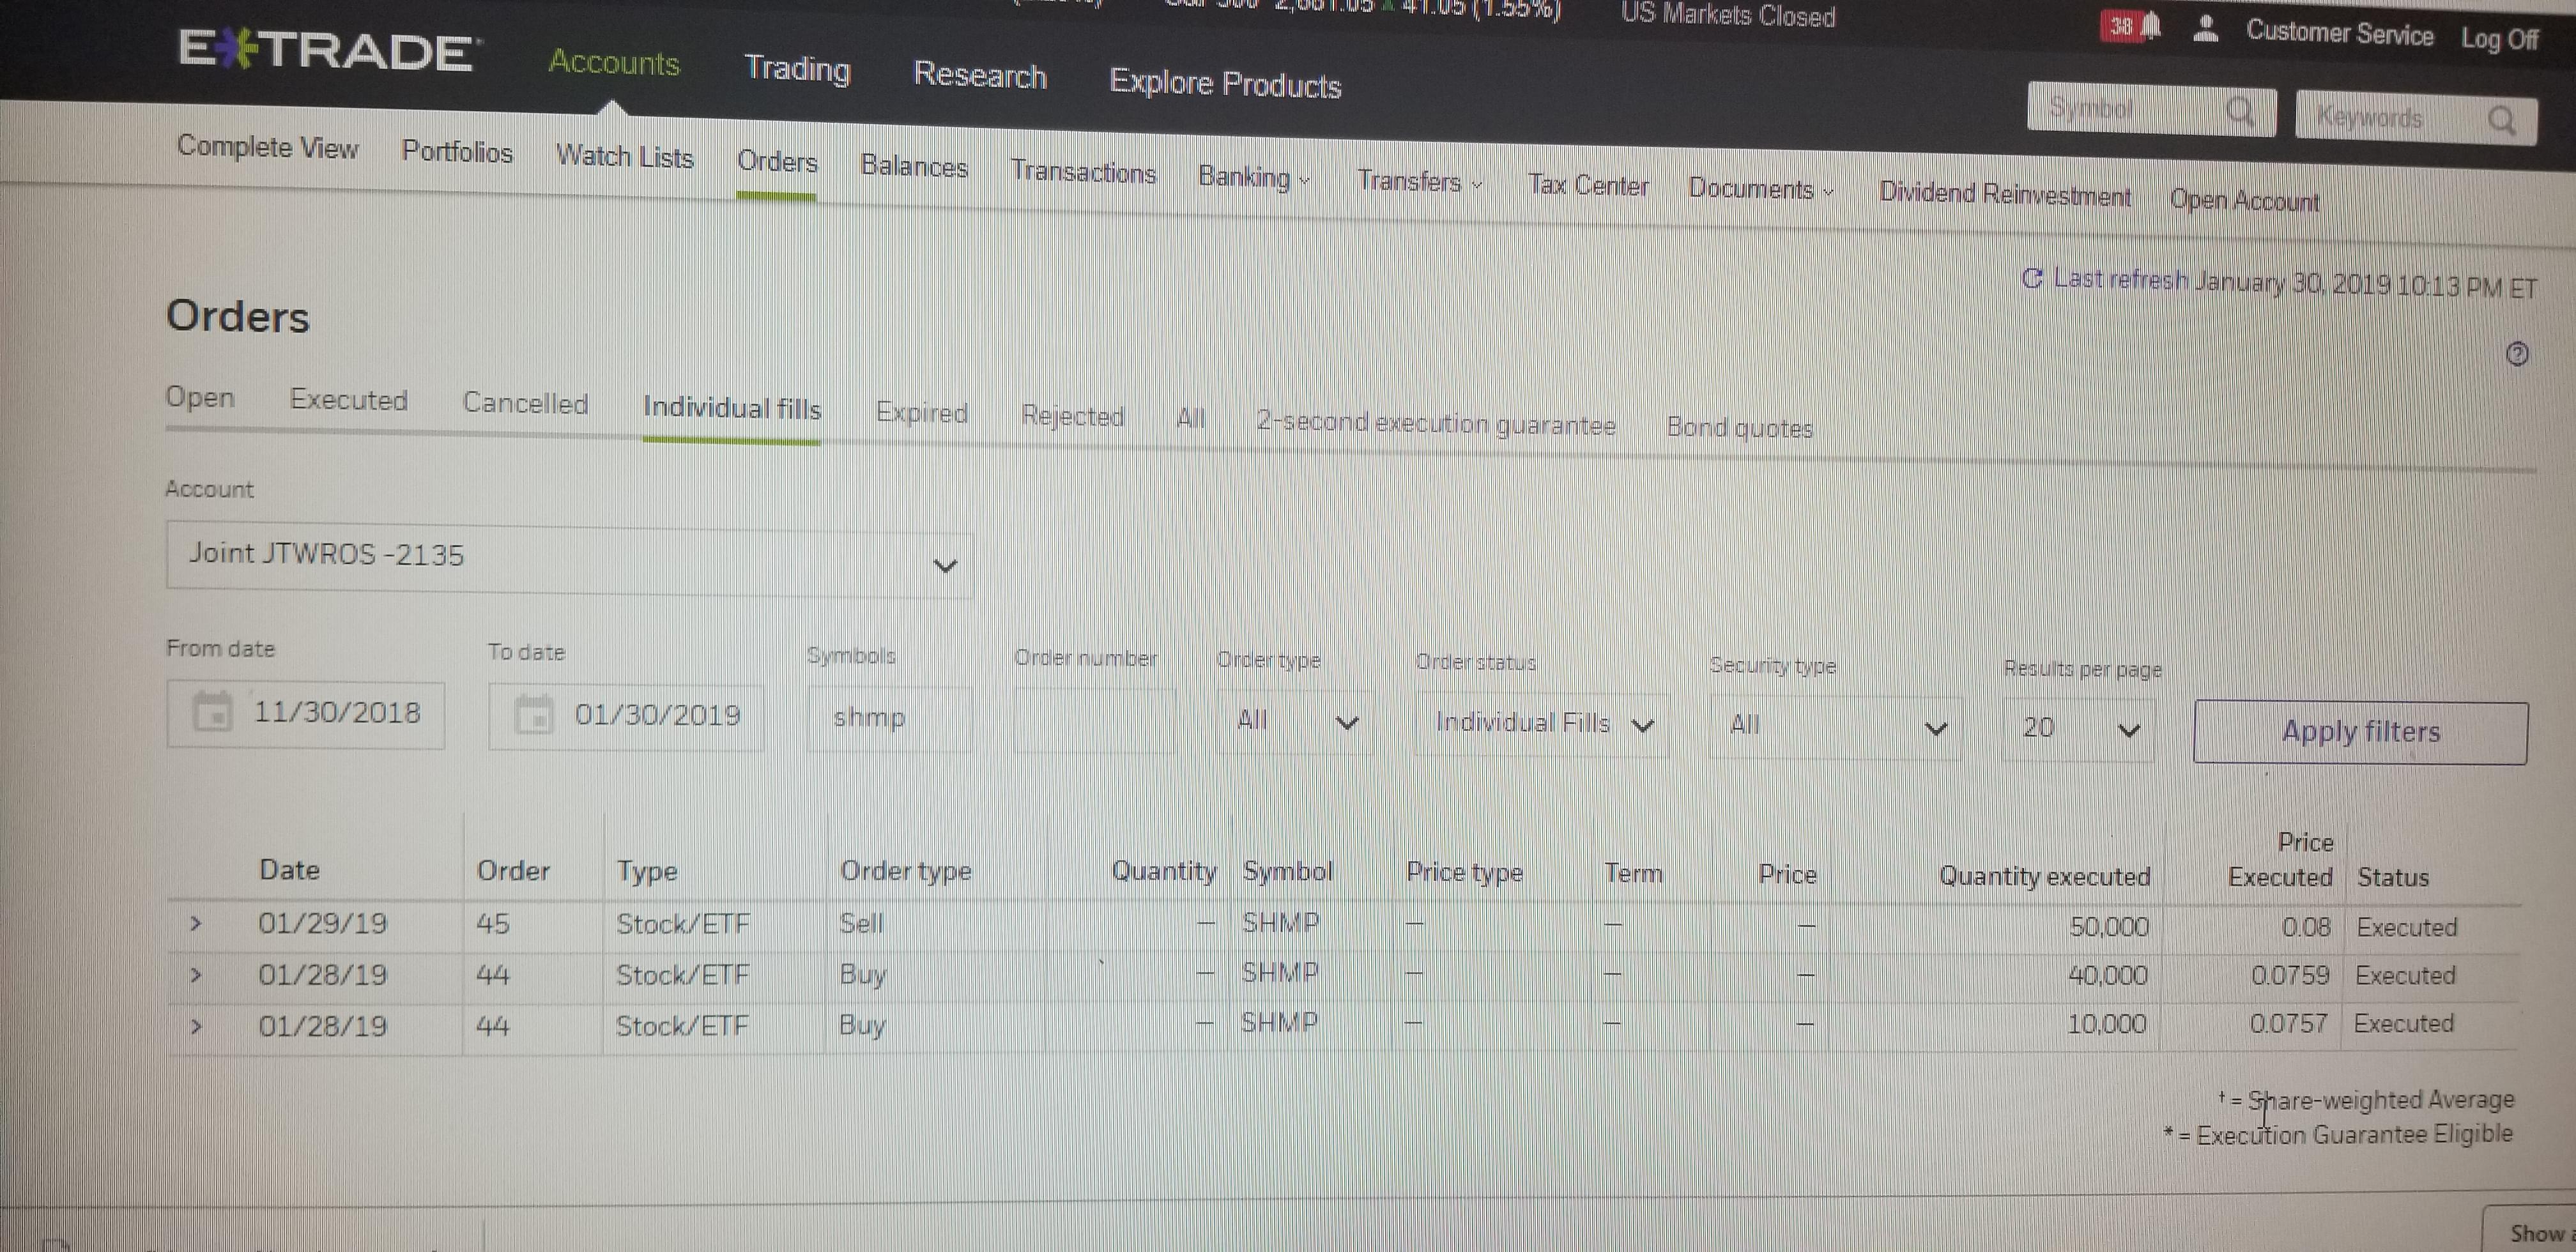The image size is (2576, 1252).
Task: Open the From date calendar icon
Action: tap(212, 712)
